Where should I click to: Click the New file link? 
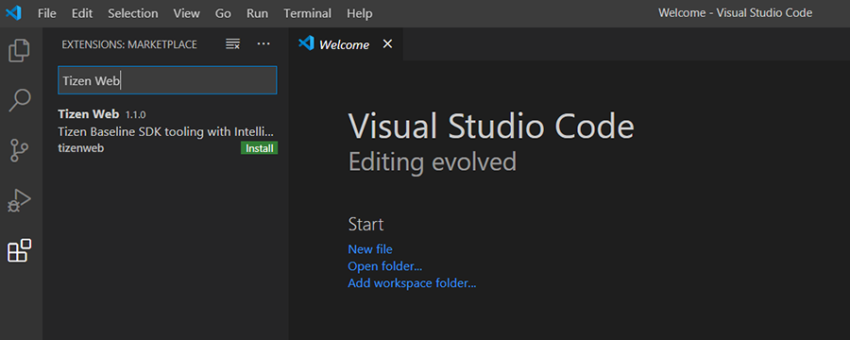coord(370,249)
